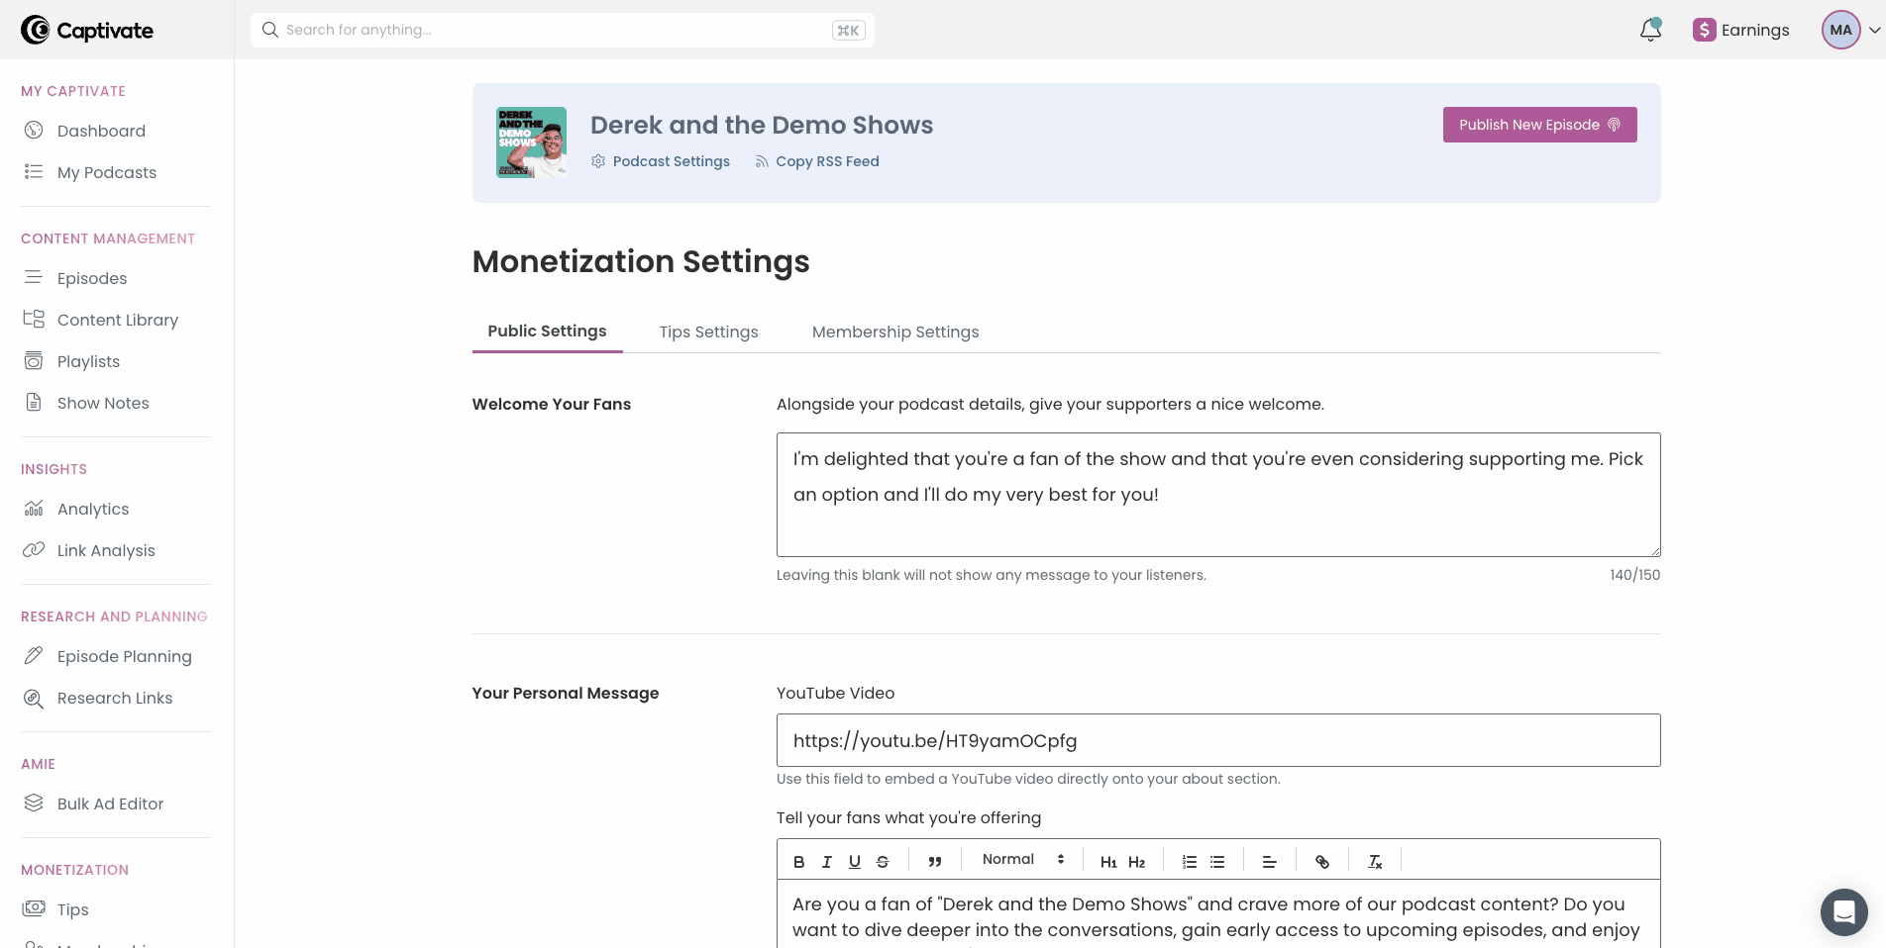Click the Captivate logo

coord(87,31)
